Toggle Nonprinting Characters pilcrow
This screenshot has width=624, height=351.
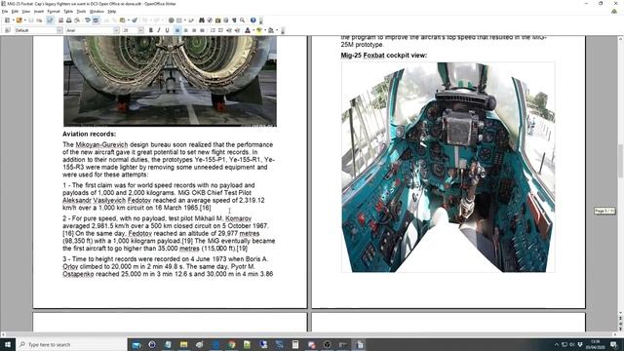pos(234,19)
